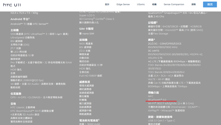Click 'HDR 強化' under 主相機
The width and height of the screenshot is (221, 125).
(16, 70)
